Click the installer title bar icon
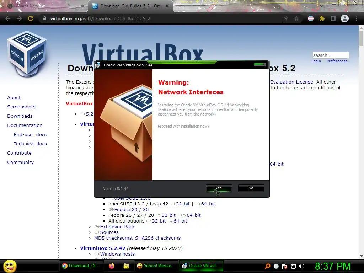This screenshot has width=364, height=273. 98,65
